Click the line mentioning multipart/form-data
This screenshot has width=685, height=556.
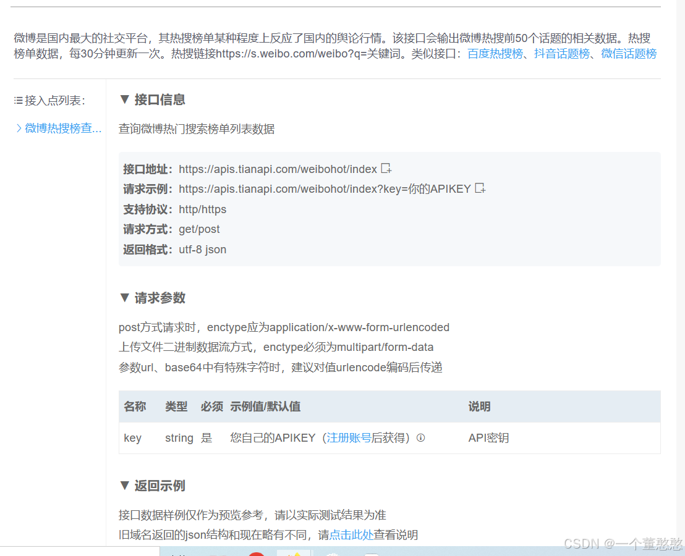coord(276,347)
